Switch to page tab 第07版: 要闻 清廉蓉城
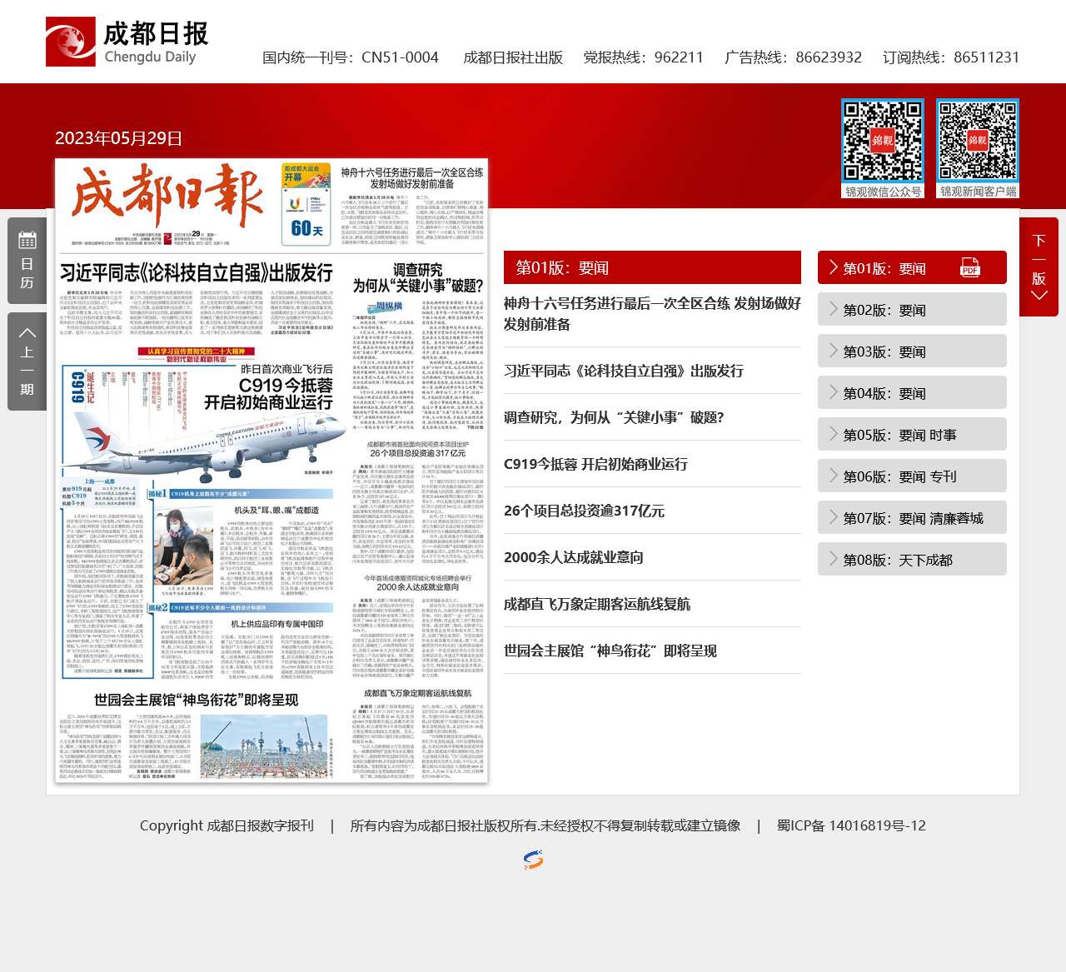 pyautogui.click(x=912, y=517)
